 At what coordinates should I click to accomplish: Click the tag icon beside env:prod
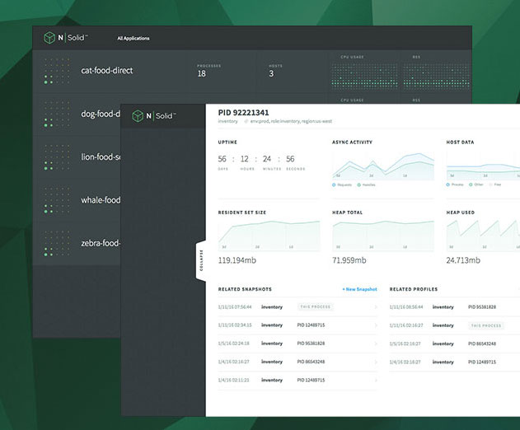tap(246, 121)
